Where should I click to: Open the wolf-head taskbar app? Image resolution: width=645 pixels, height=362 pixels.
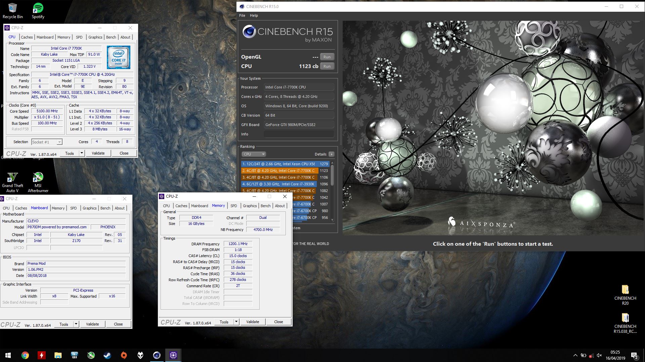(140, 355)
